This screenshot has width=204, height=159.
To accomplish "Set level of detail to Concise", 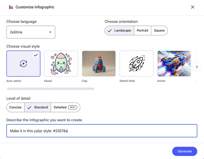I will (15, 107).
